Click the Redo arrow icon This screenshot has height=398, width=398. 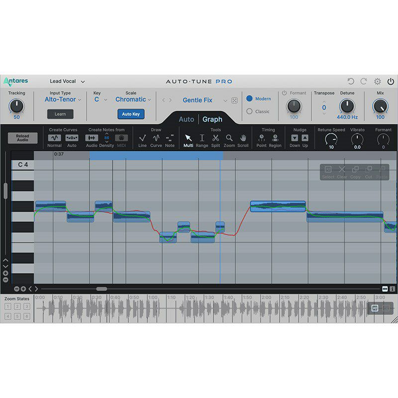(x=364, y=81)
